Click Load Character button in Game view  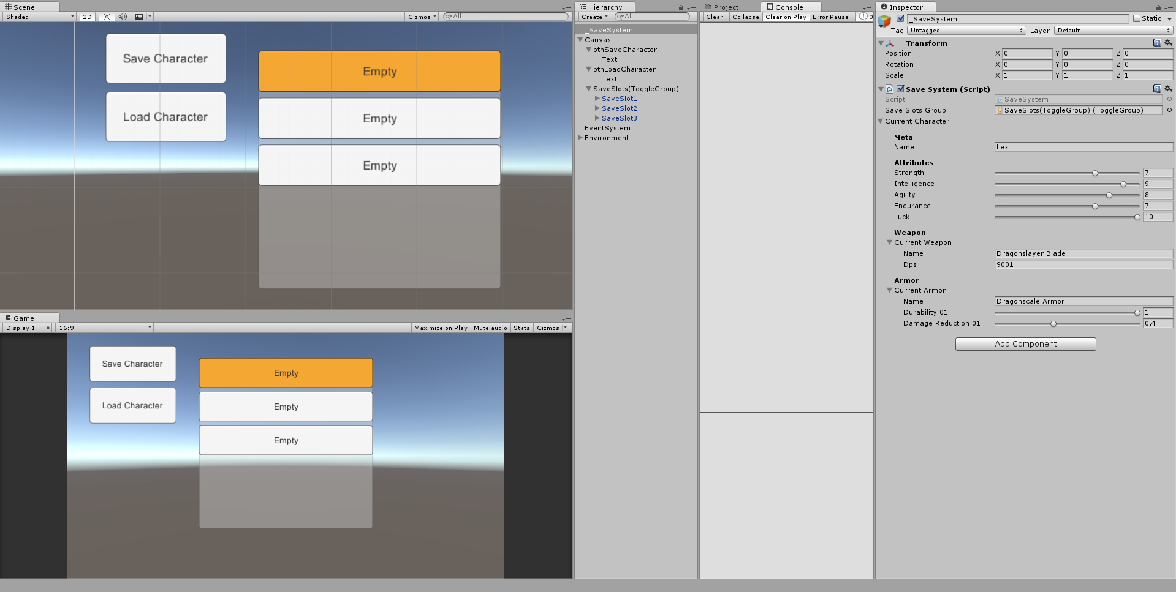point(133,405)
